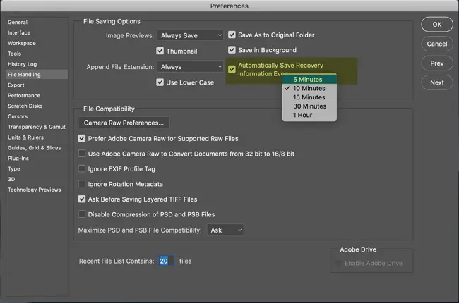Click the Next button
This screenshot has width=459, height=303.
(436, 82)
